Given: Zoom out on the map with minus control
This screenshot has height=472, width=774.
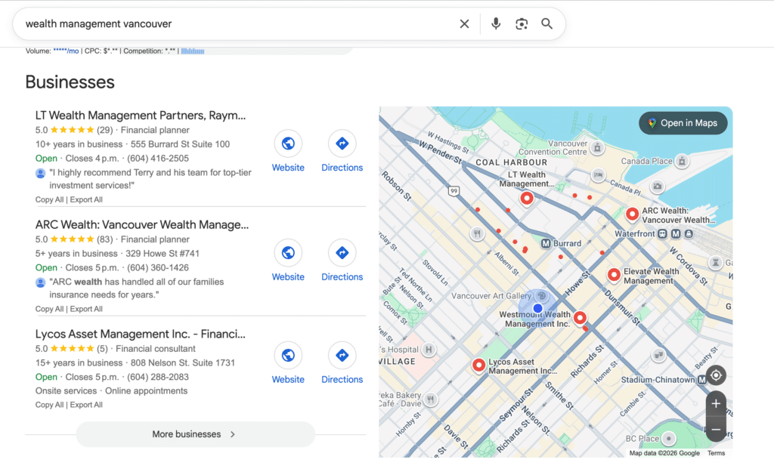Looking at the screenshot, I should (x=716, y=429).
